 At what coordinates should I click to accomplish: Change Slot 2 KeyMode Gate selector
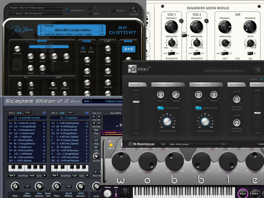coord(75,176)
